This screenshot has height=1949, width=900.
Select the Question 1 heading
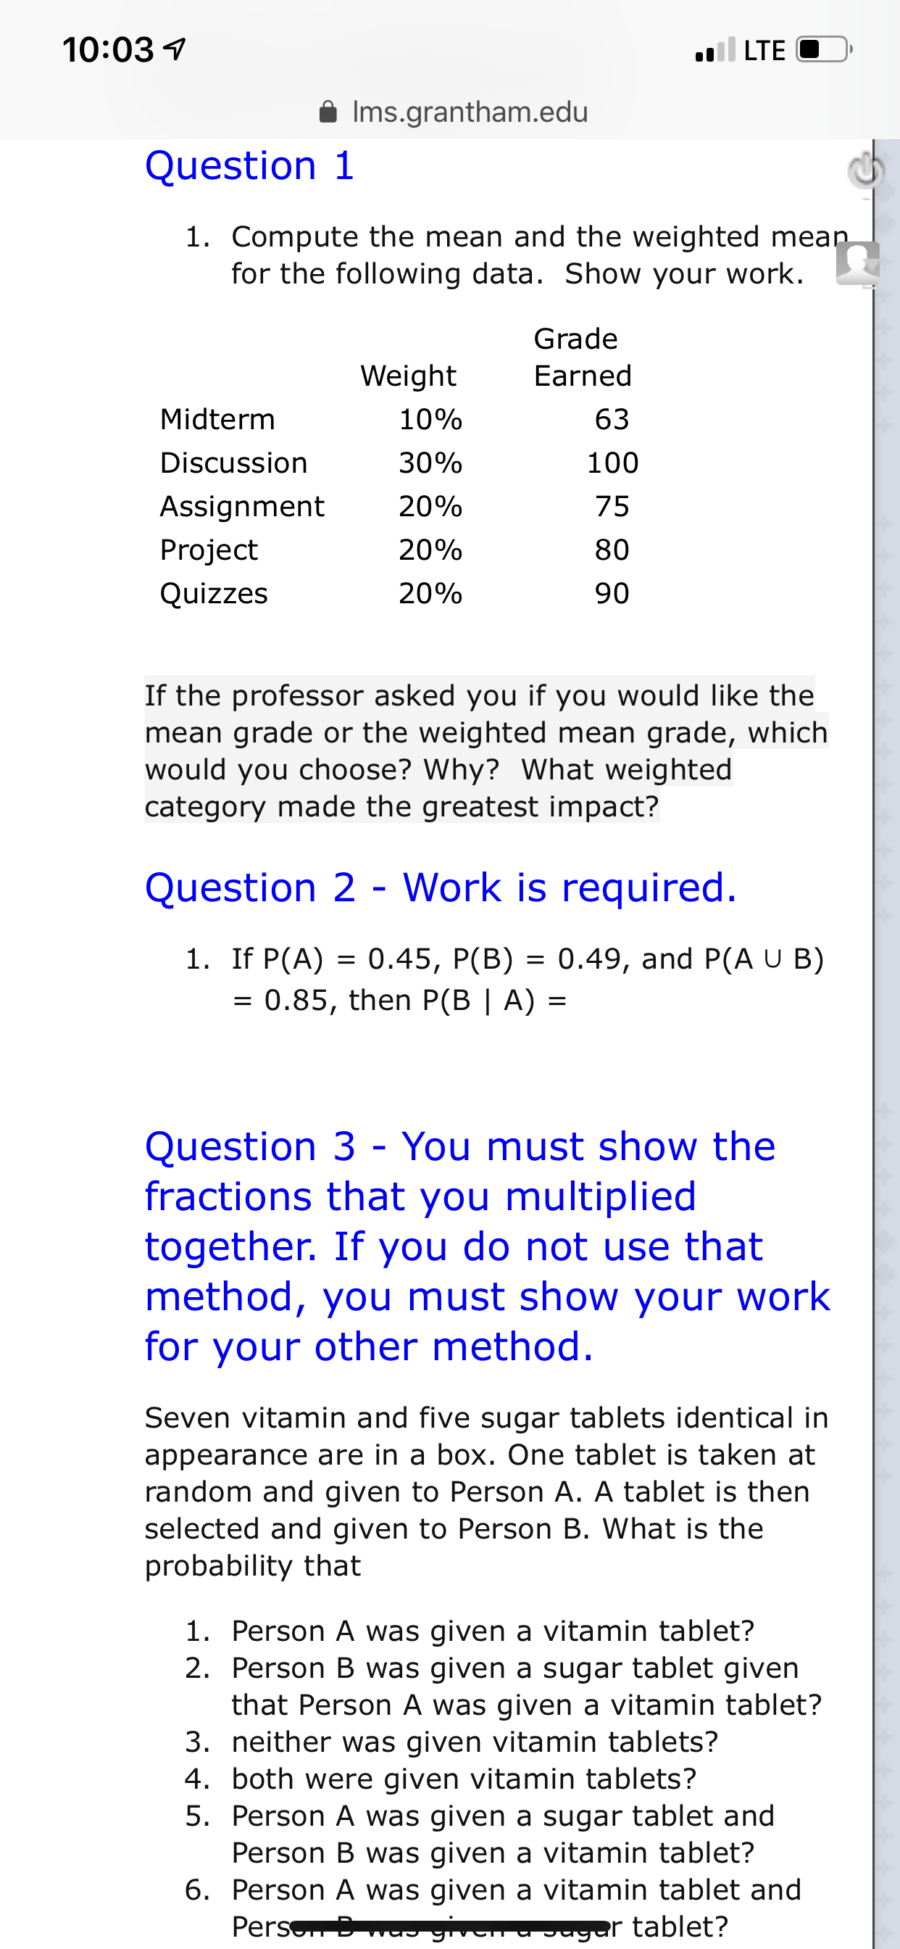pyautogui.click(x=249, y=166)
